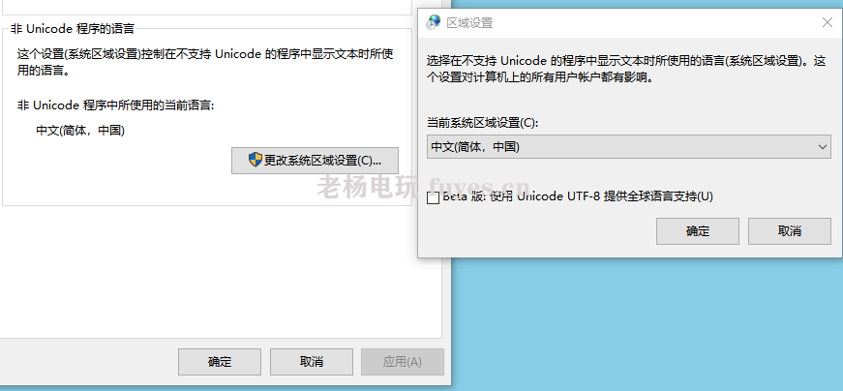Click the 当前系统区域设置(C): label
843x391 pixels.
tap(482, 123)
